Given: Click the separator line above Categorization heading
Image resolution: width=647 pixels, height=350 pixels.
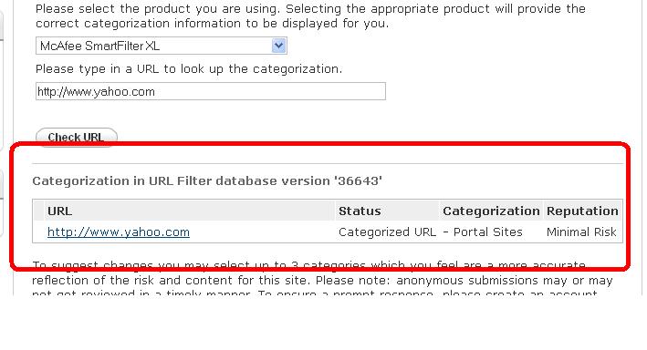Looking at the screenshot, I should [x=328, y=164].
